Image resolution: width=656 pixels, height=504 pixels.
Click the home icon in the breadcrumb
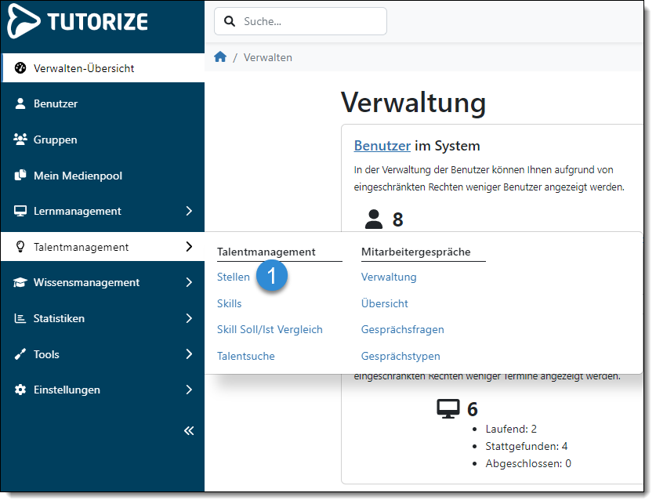click(x=220, y=56)
